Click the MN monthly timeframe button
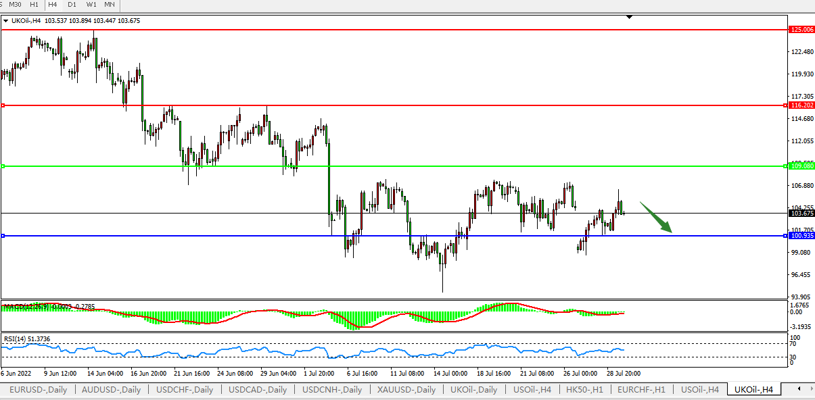Viewport: 815px width, 400px height. coord(109,5)
